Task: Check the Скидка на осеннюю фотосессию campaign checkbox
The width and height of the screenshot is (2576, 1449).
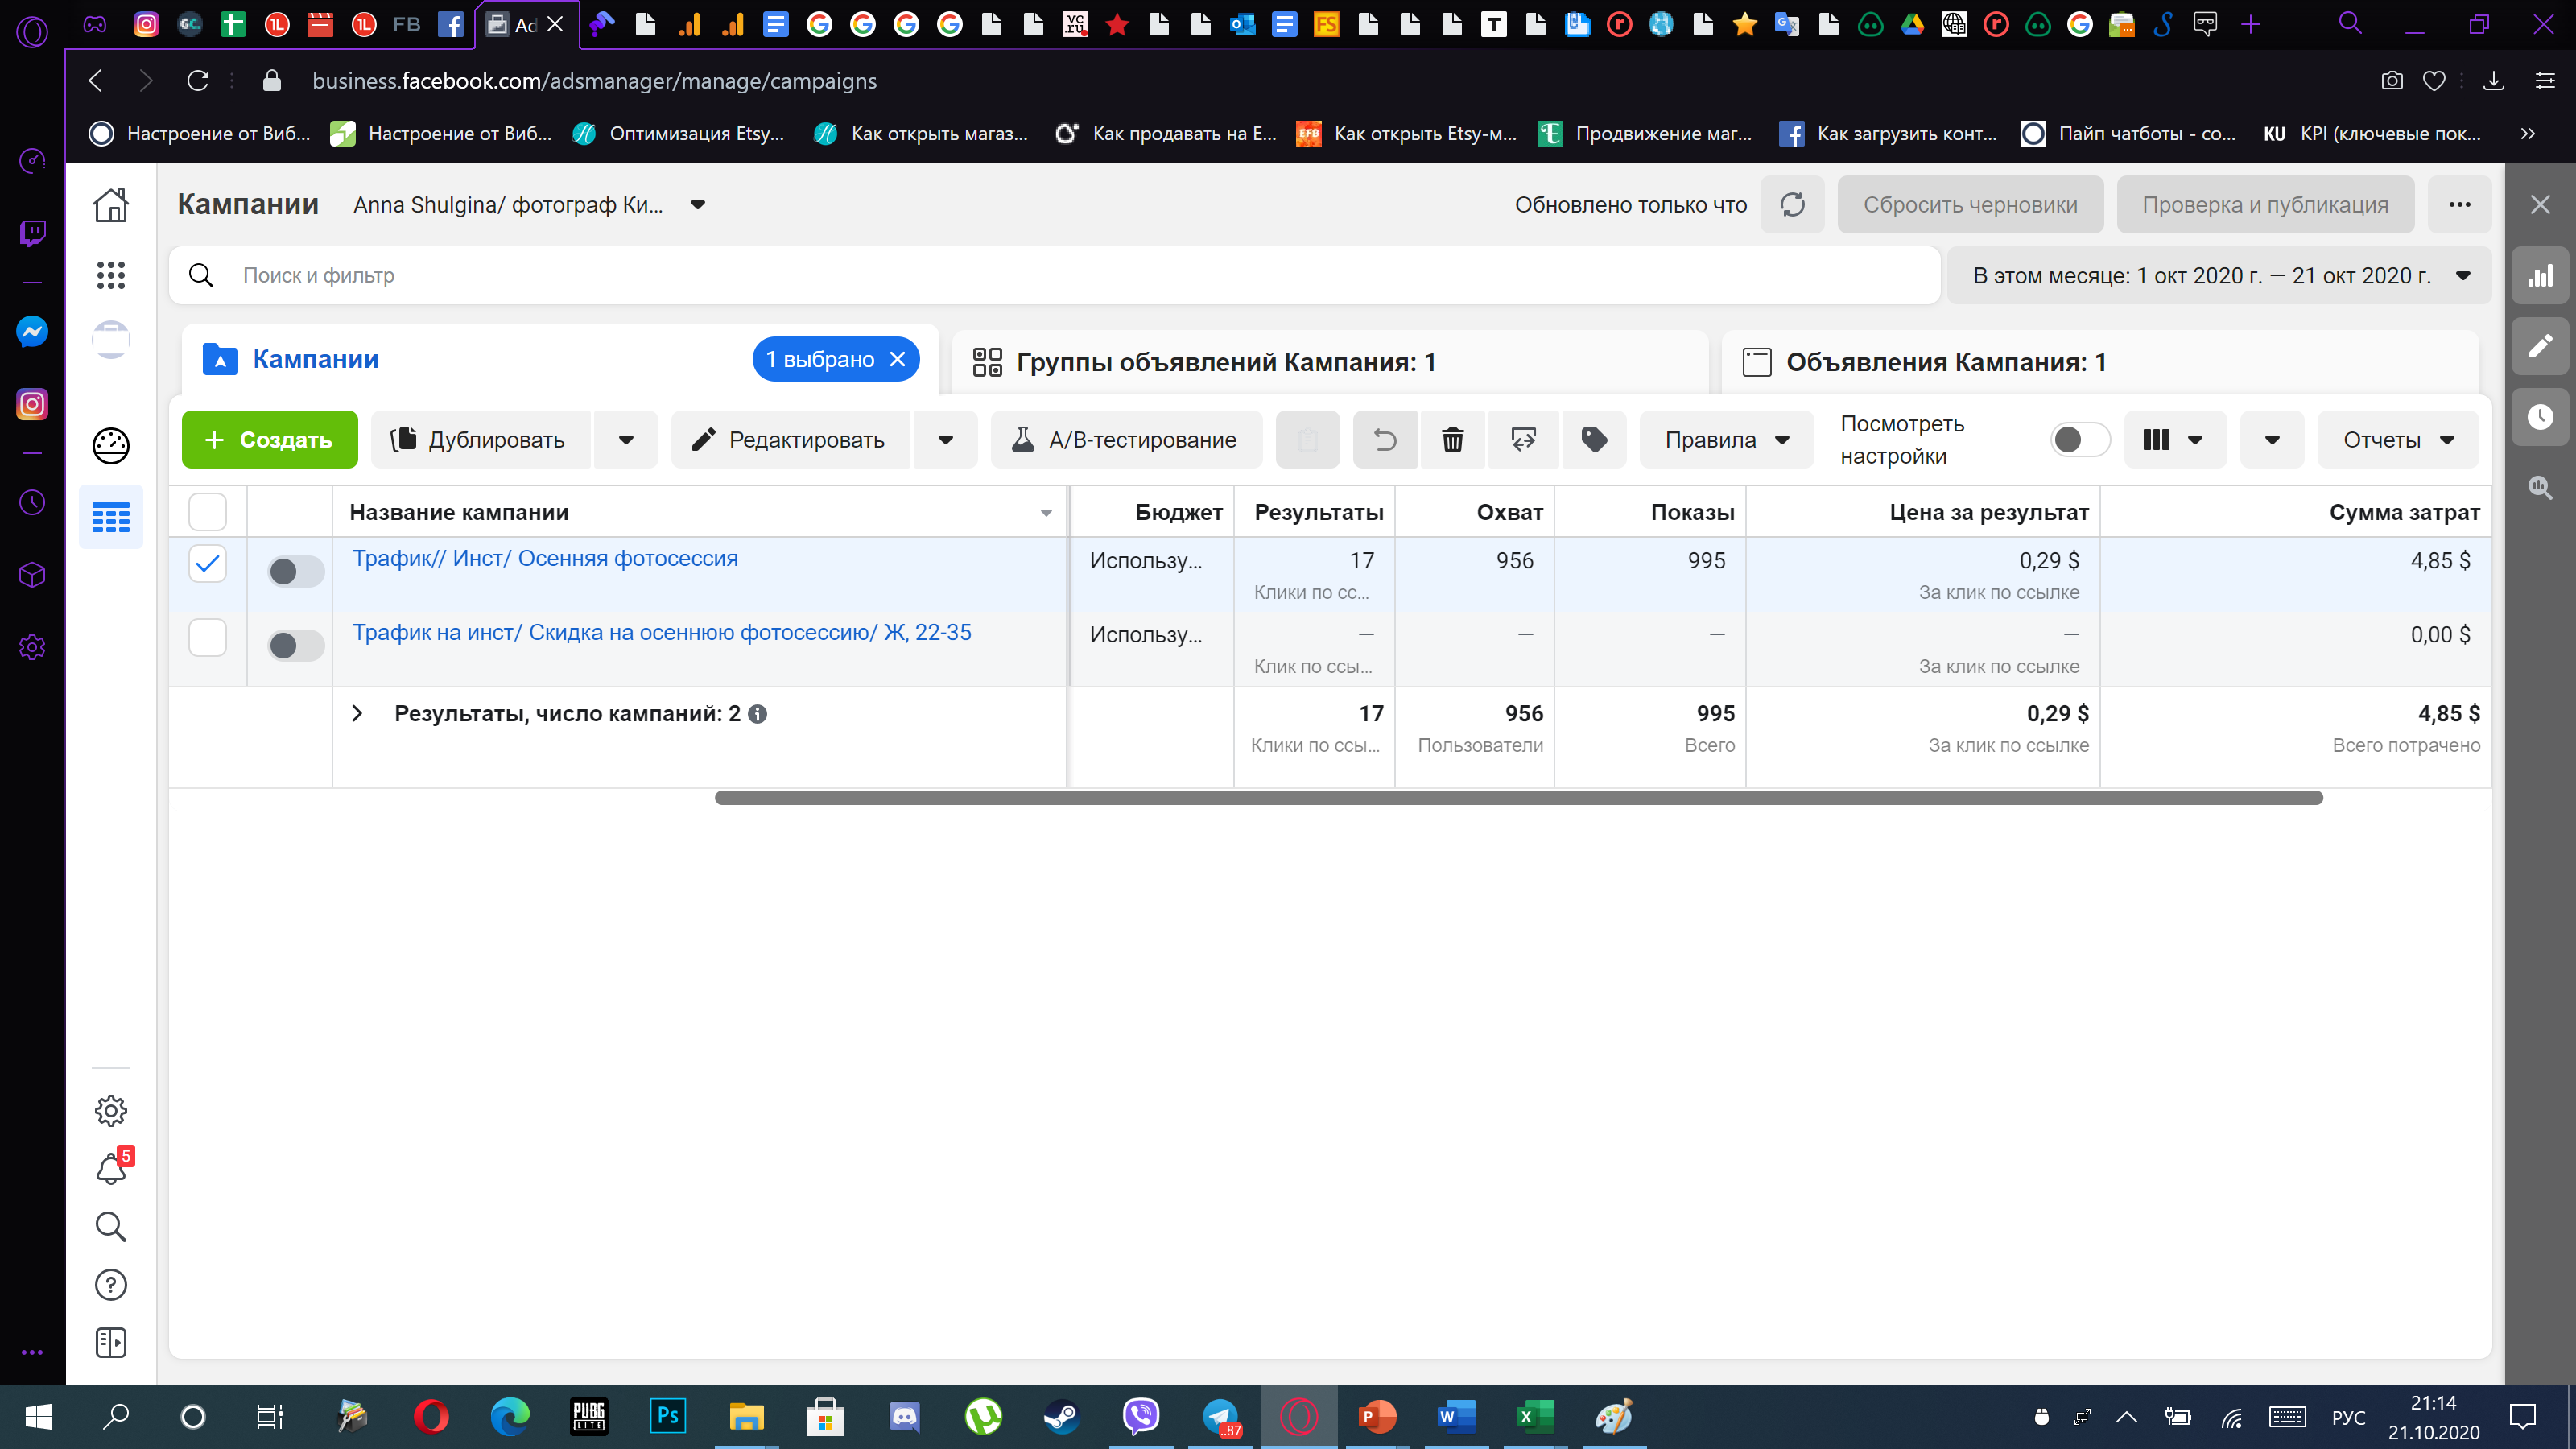Action: coord(208,638)
